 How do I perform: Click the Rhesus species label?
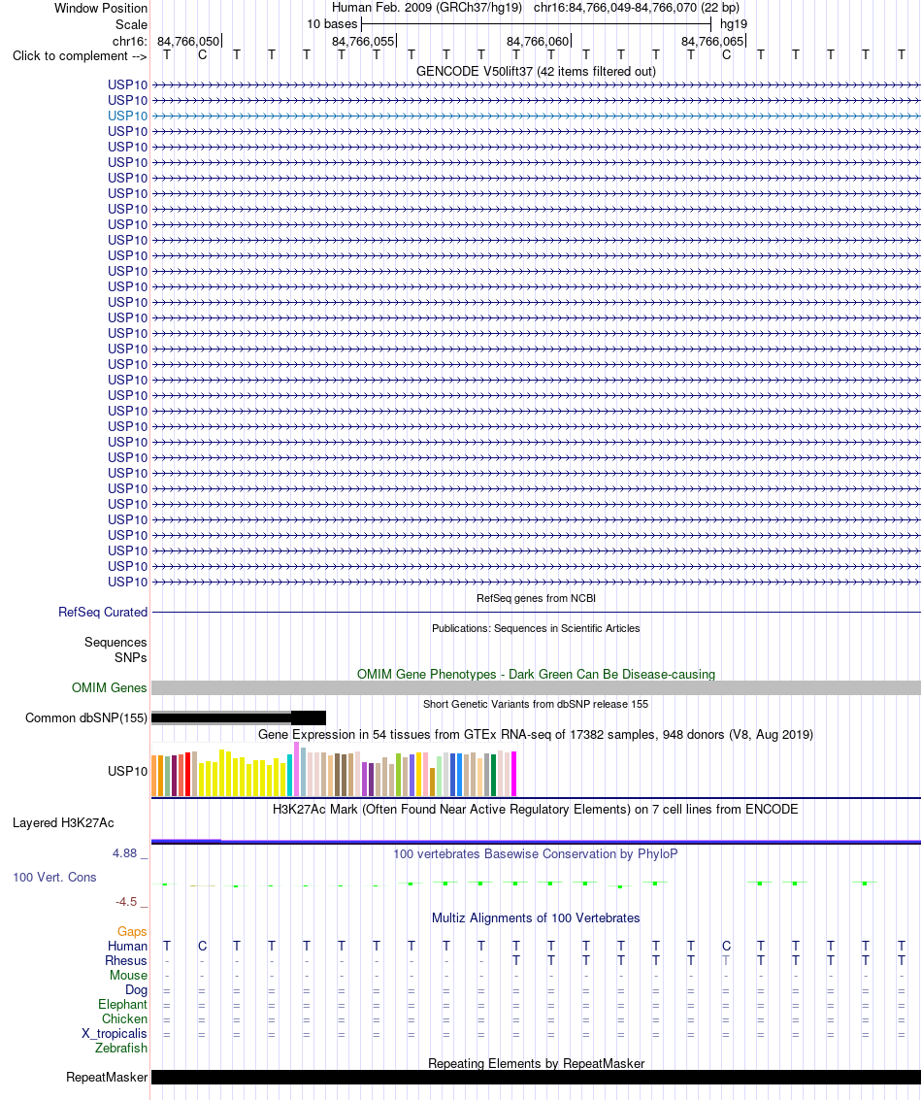coord(126,960)
